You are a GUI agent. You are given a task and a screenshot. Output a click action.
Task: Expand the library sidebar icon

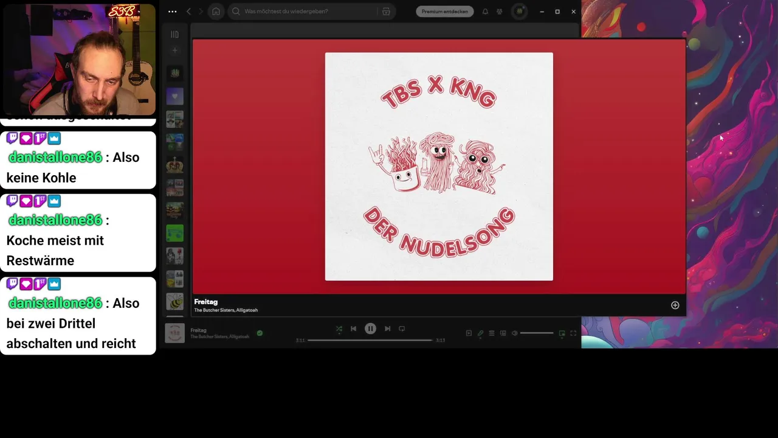tap(175, 35)
